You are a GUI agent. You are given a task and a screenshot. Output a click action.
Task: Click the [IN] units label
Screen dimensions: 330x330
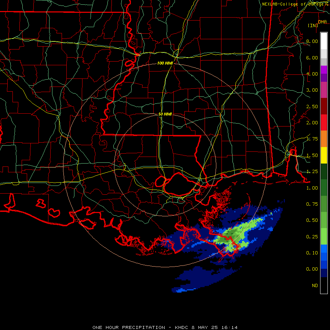pos(313,25)
